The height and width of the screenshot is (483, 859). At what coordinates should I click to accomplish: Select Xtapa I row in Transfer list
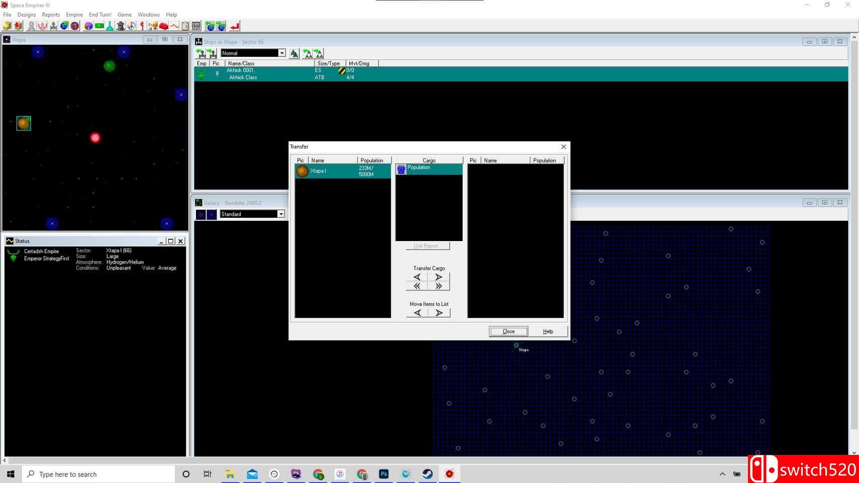(343, 171)
